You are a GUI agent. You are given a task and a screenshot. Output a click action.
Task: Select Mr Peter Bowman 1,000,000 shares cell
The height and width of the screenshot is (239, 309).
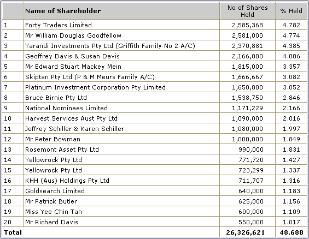point(248,139)
